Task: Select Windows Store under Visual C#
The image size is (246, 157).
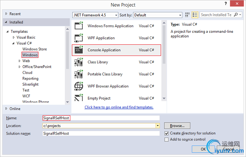Action: pyautogui.click(x=35, y=49)
